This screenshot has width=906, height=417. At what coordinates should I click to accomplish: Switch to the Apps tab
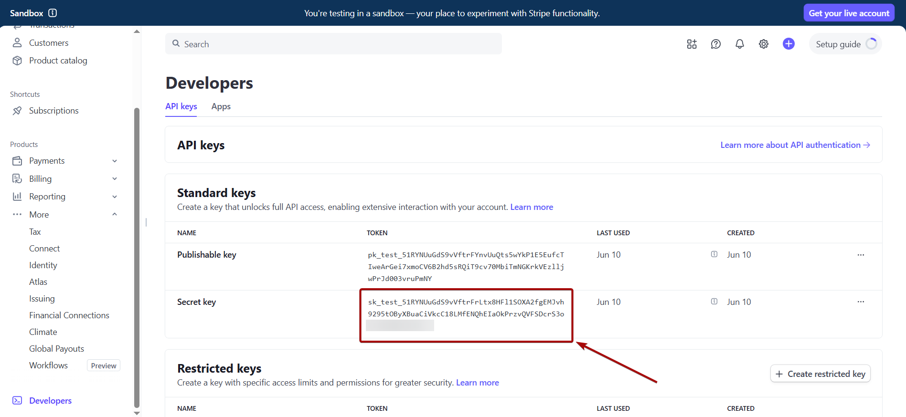tap(221, 106)
